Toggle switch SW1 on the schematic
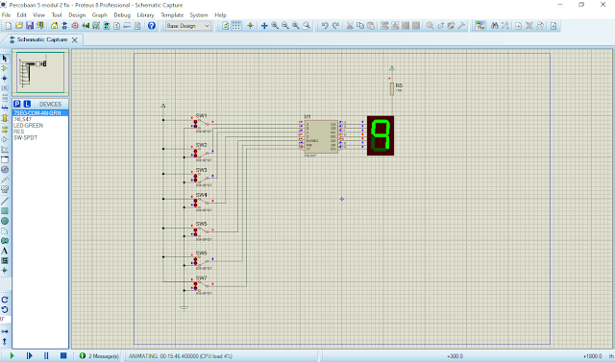Viewport: 615px width, 362px height. (x=202, y=124)
